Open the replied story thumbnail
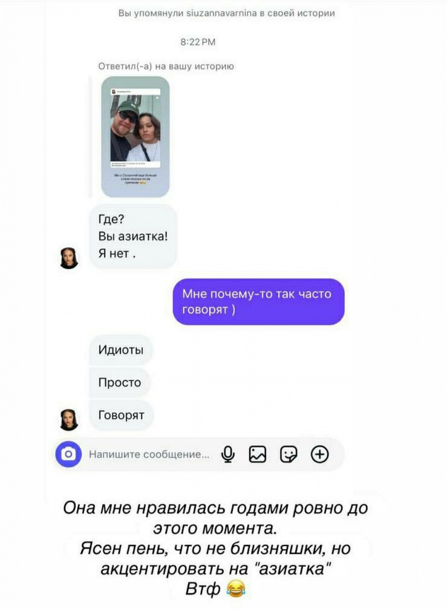The height and width of the screenshot is (609, 447). click(x=136, y=137)
